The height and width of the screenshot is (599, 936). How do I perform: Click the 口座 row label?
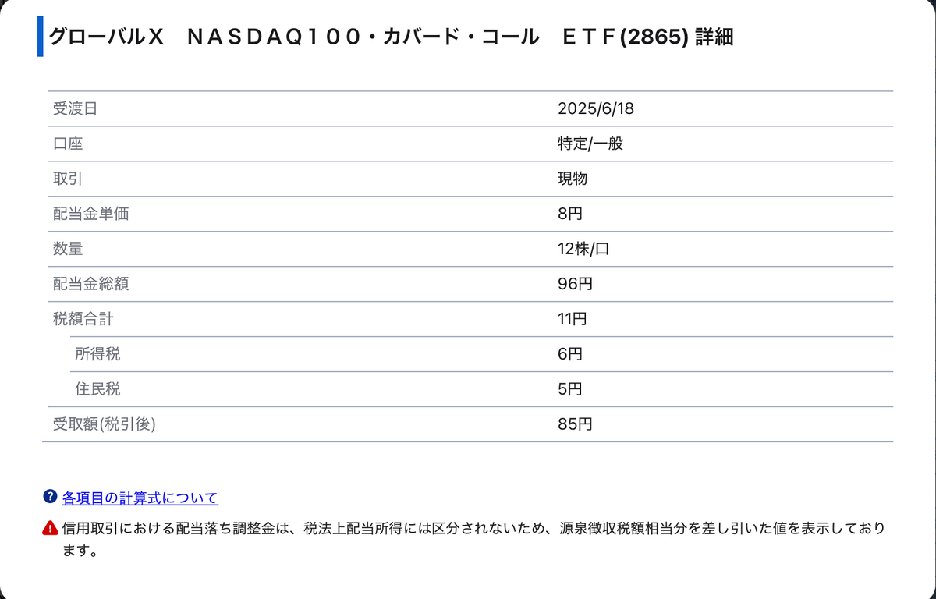68,144
